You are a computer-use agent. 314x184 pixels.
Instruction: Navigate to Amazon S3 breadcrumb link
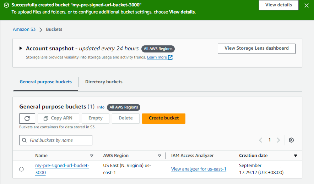[x=24, y=29]
